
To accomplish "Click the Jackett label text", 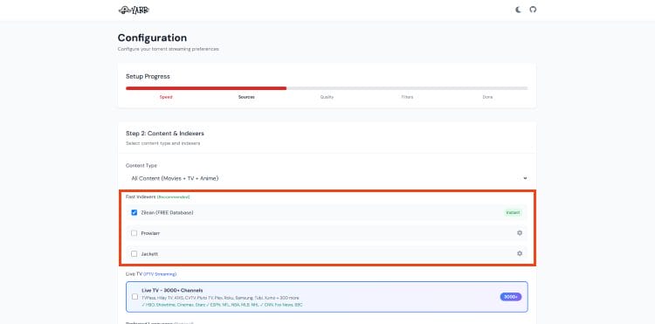I will (x=149, y=254).
